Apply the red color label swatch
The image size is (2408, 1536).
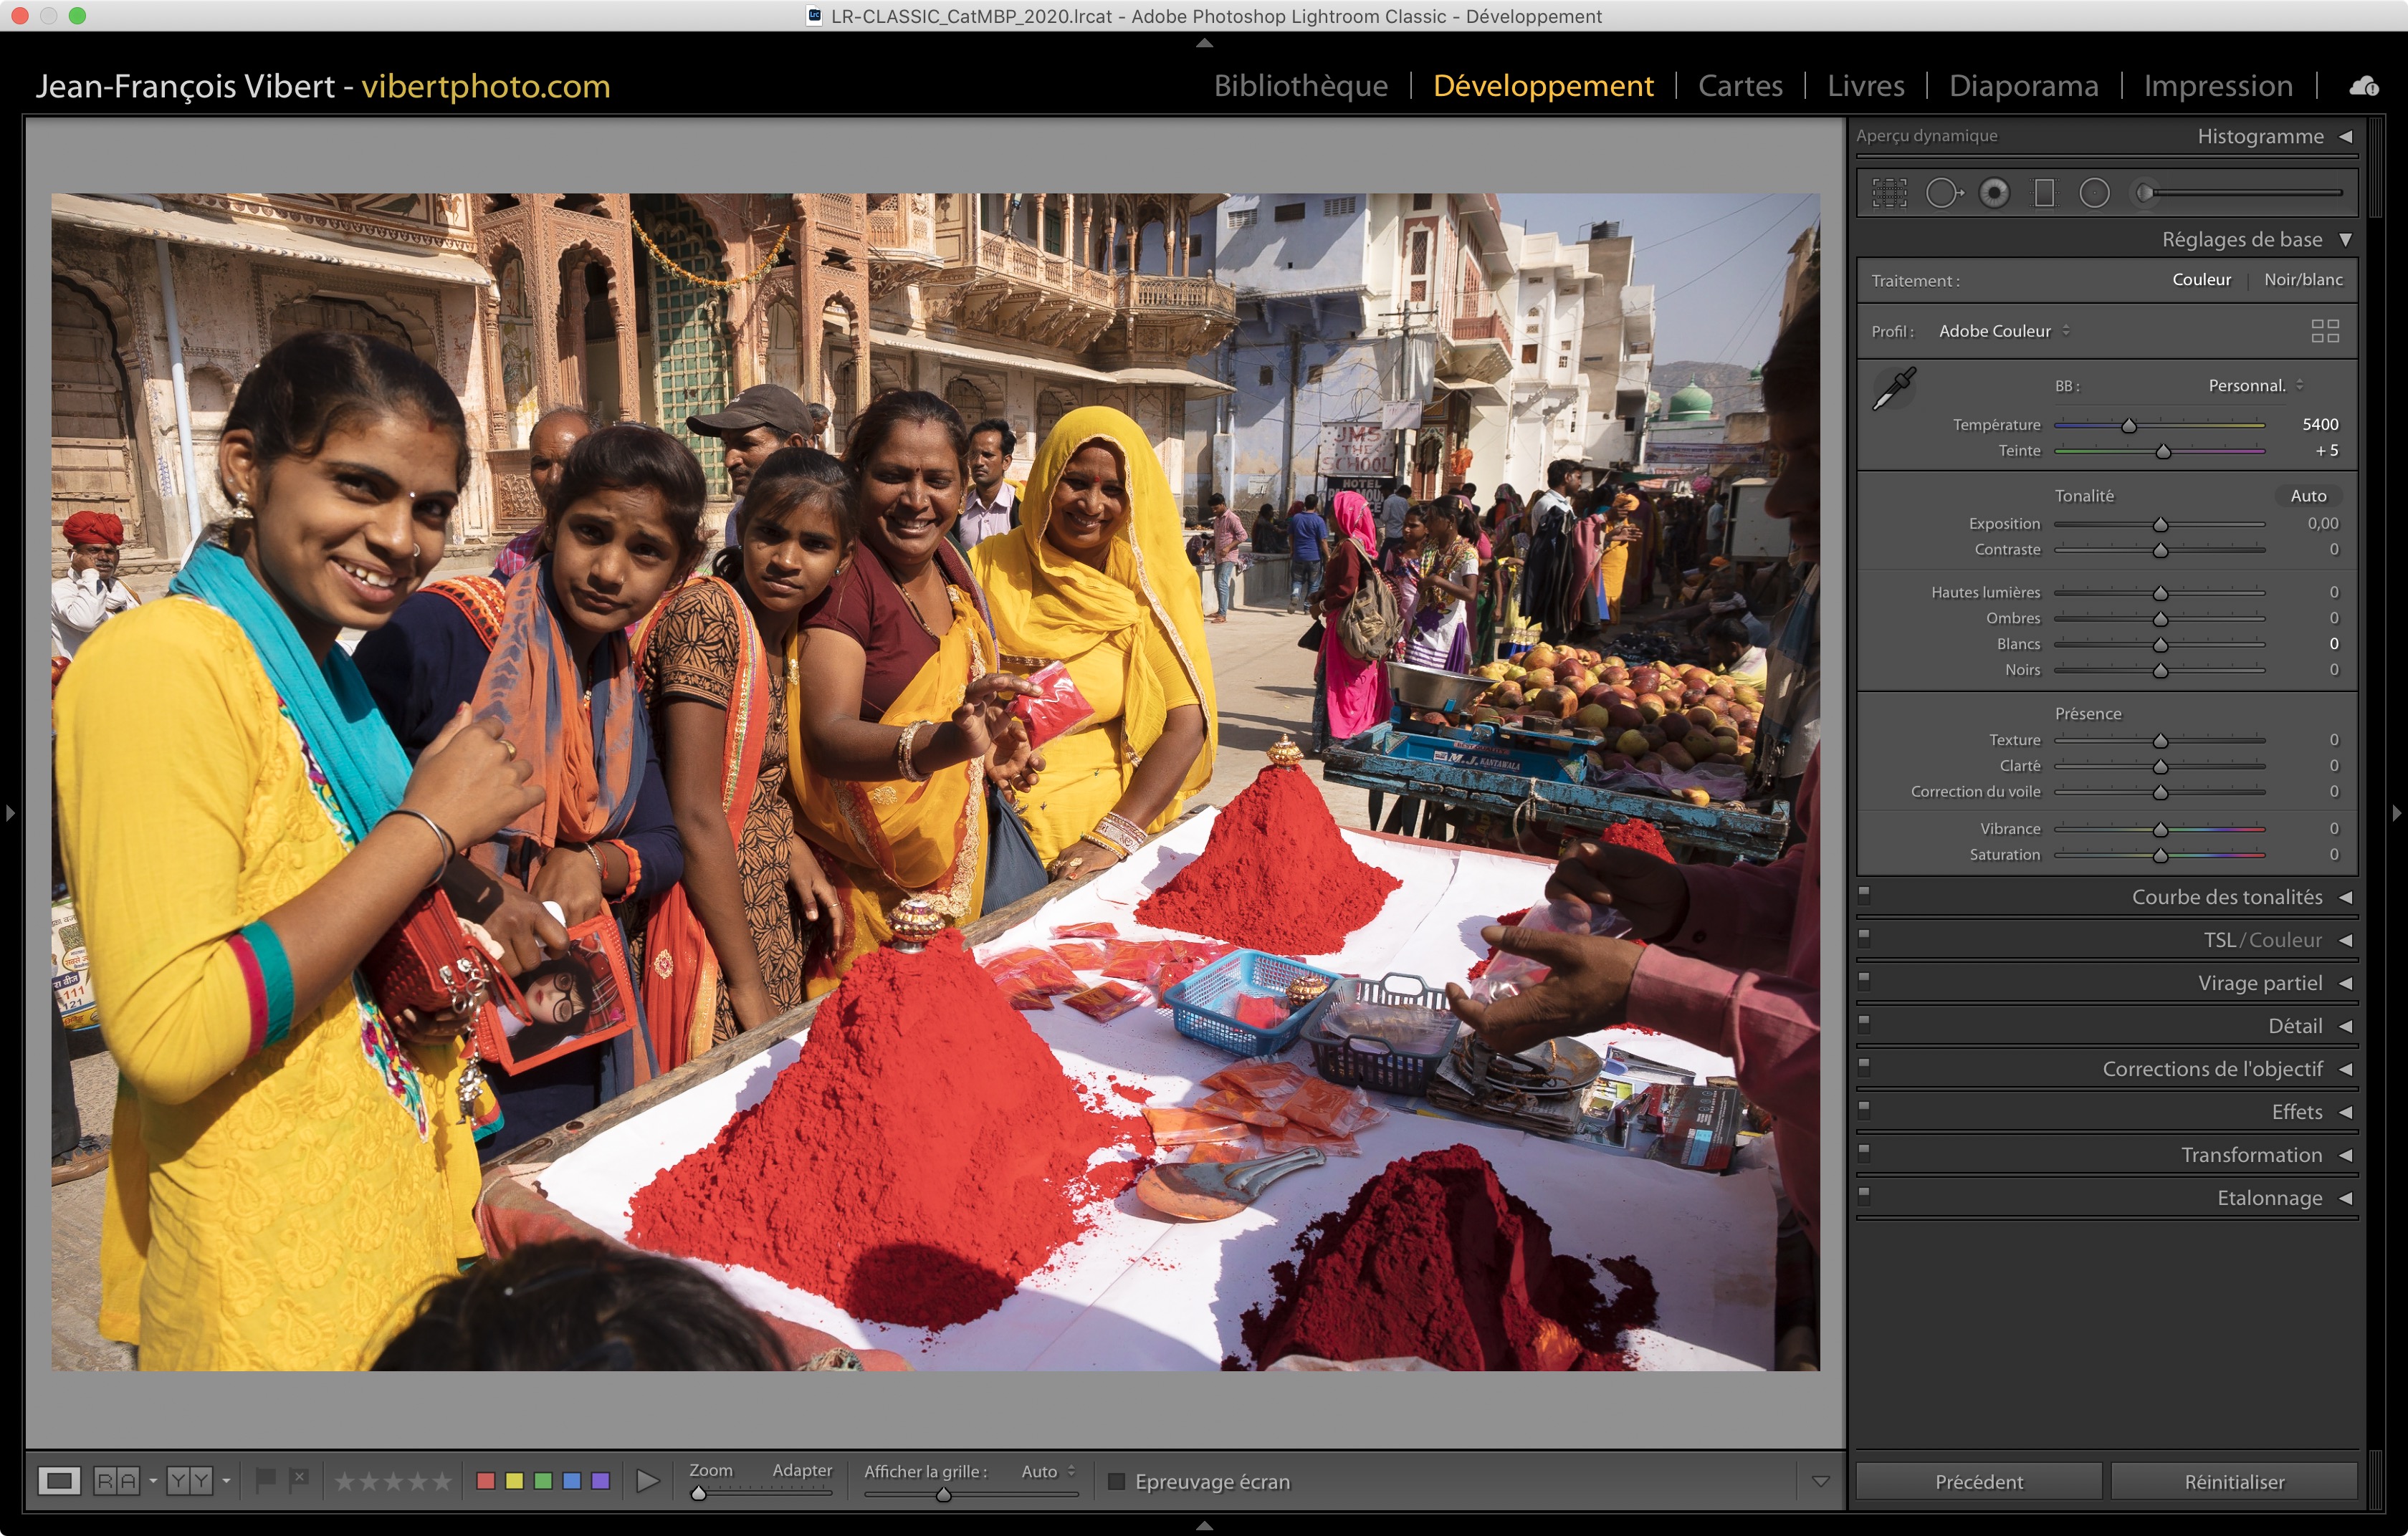point(486,1481)
